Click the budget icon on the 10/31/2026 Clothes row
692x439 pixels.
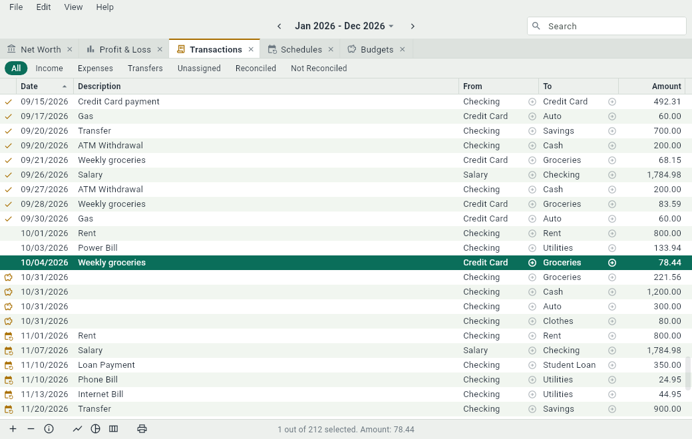tap(9, 321)
